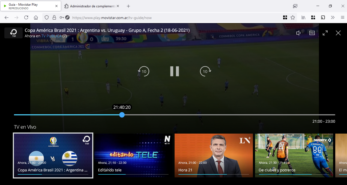The image size is (347, 185).
Task: Rewind 10 seconds button
Action: pos(143,71)
